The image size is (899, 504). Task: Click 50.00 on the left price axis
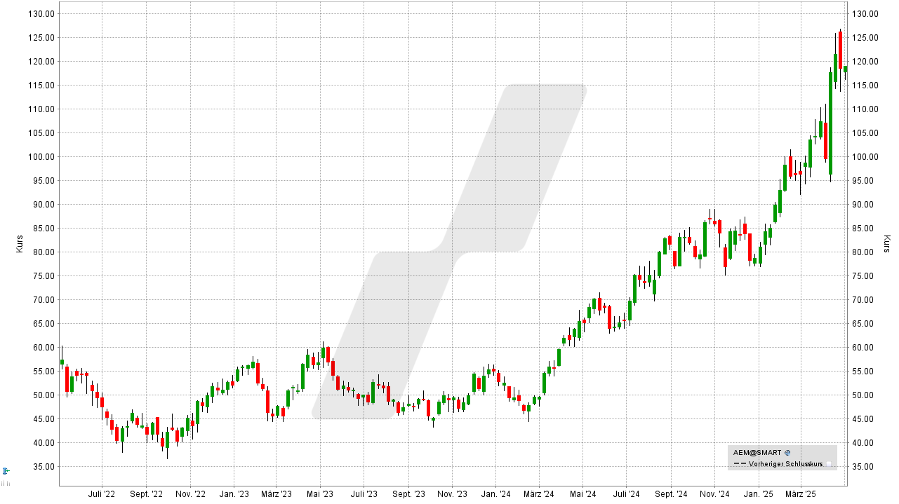click(x=45, y=395)
